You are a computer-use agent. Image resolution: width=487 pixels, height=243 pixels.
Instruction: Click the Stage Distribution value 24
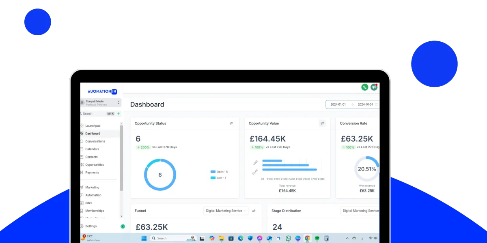click(x=277, y=227)
